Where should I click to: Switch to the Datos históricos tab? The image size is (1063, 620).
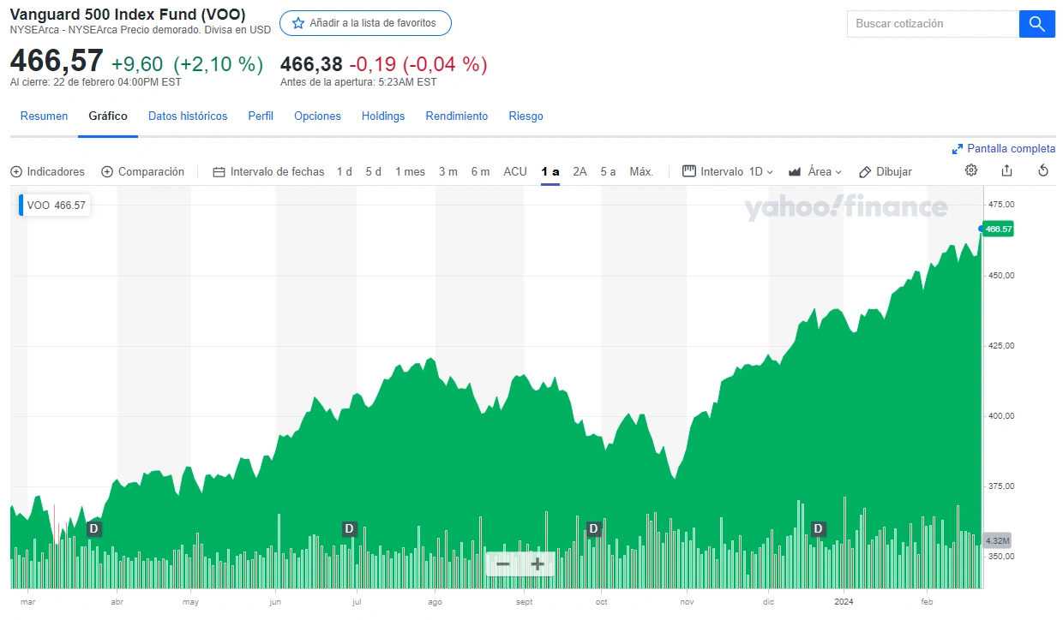tap(188, 116)
